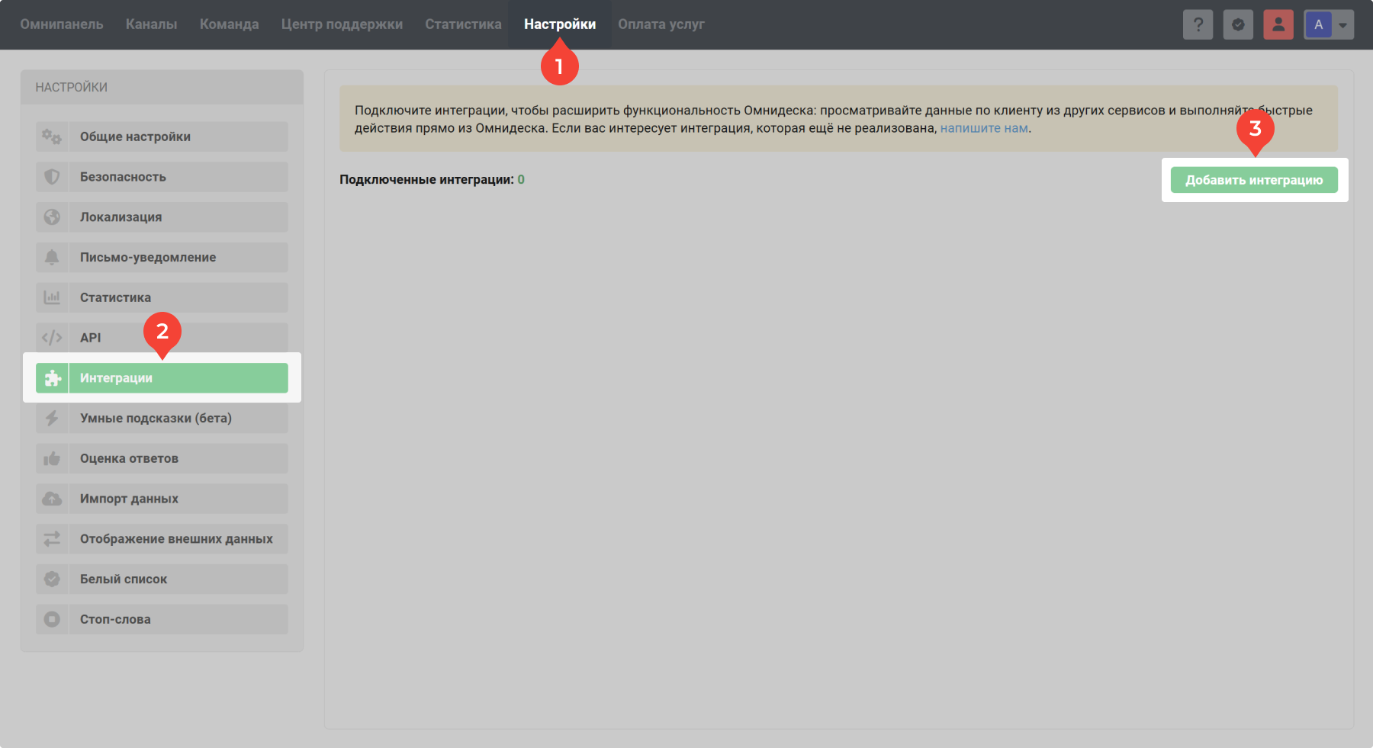Open Центр поддержки in the top navigation
The width and height of the screenshot is (1373, 748).
(342, 24)
